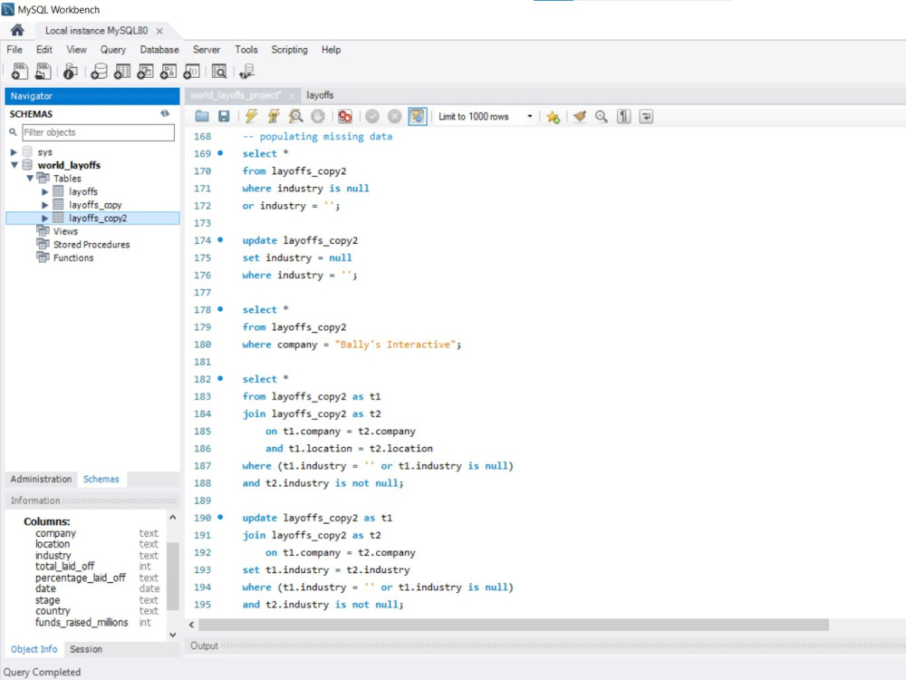Open search table data icon

(x=219, y=71)
